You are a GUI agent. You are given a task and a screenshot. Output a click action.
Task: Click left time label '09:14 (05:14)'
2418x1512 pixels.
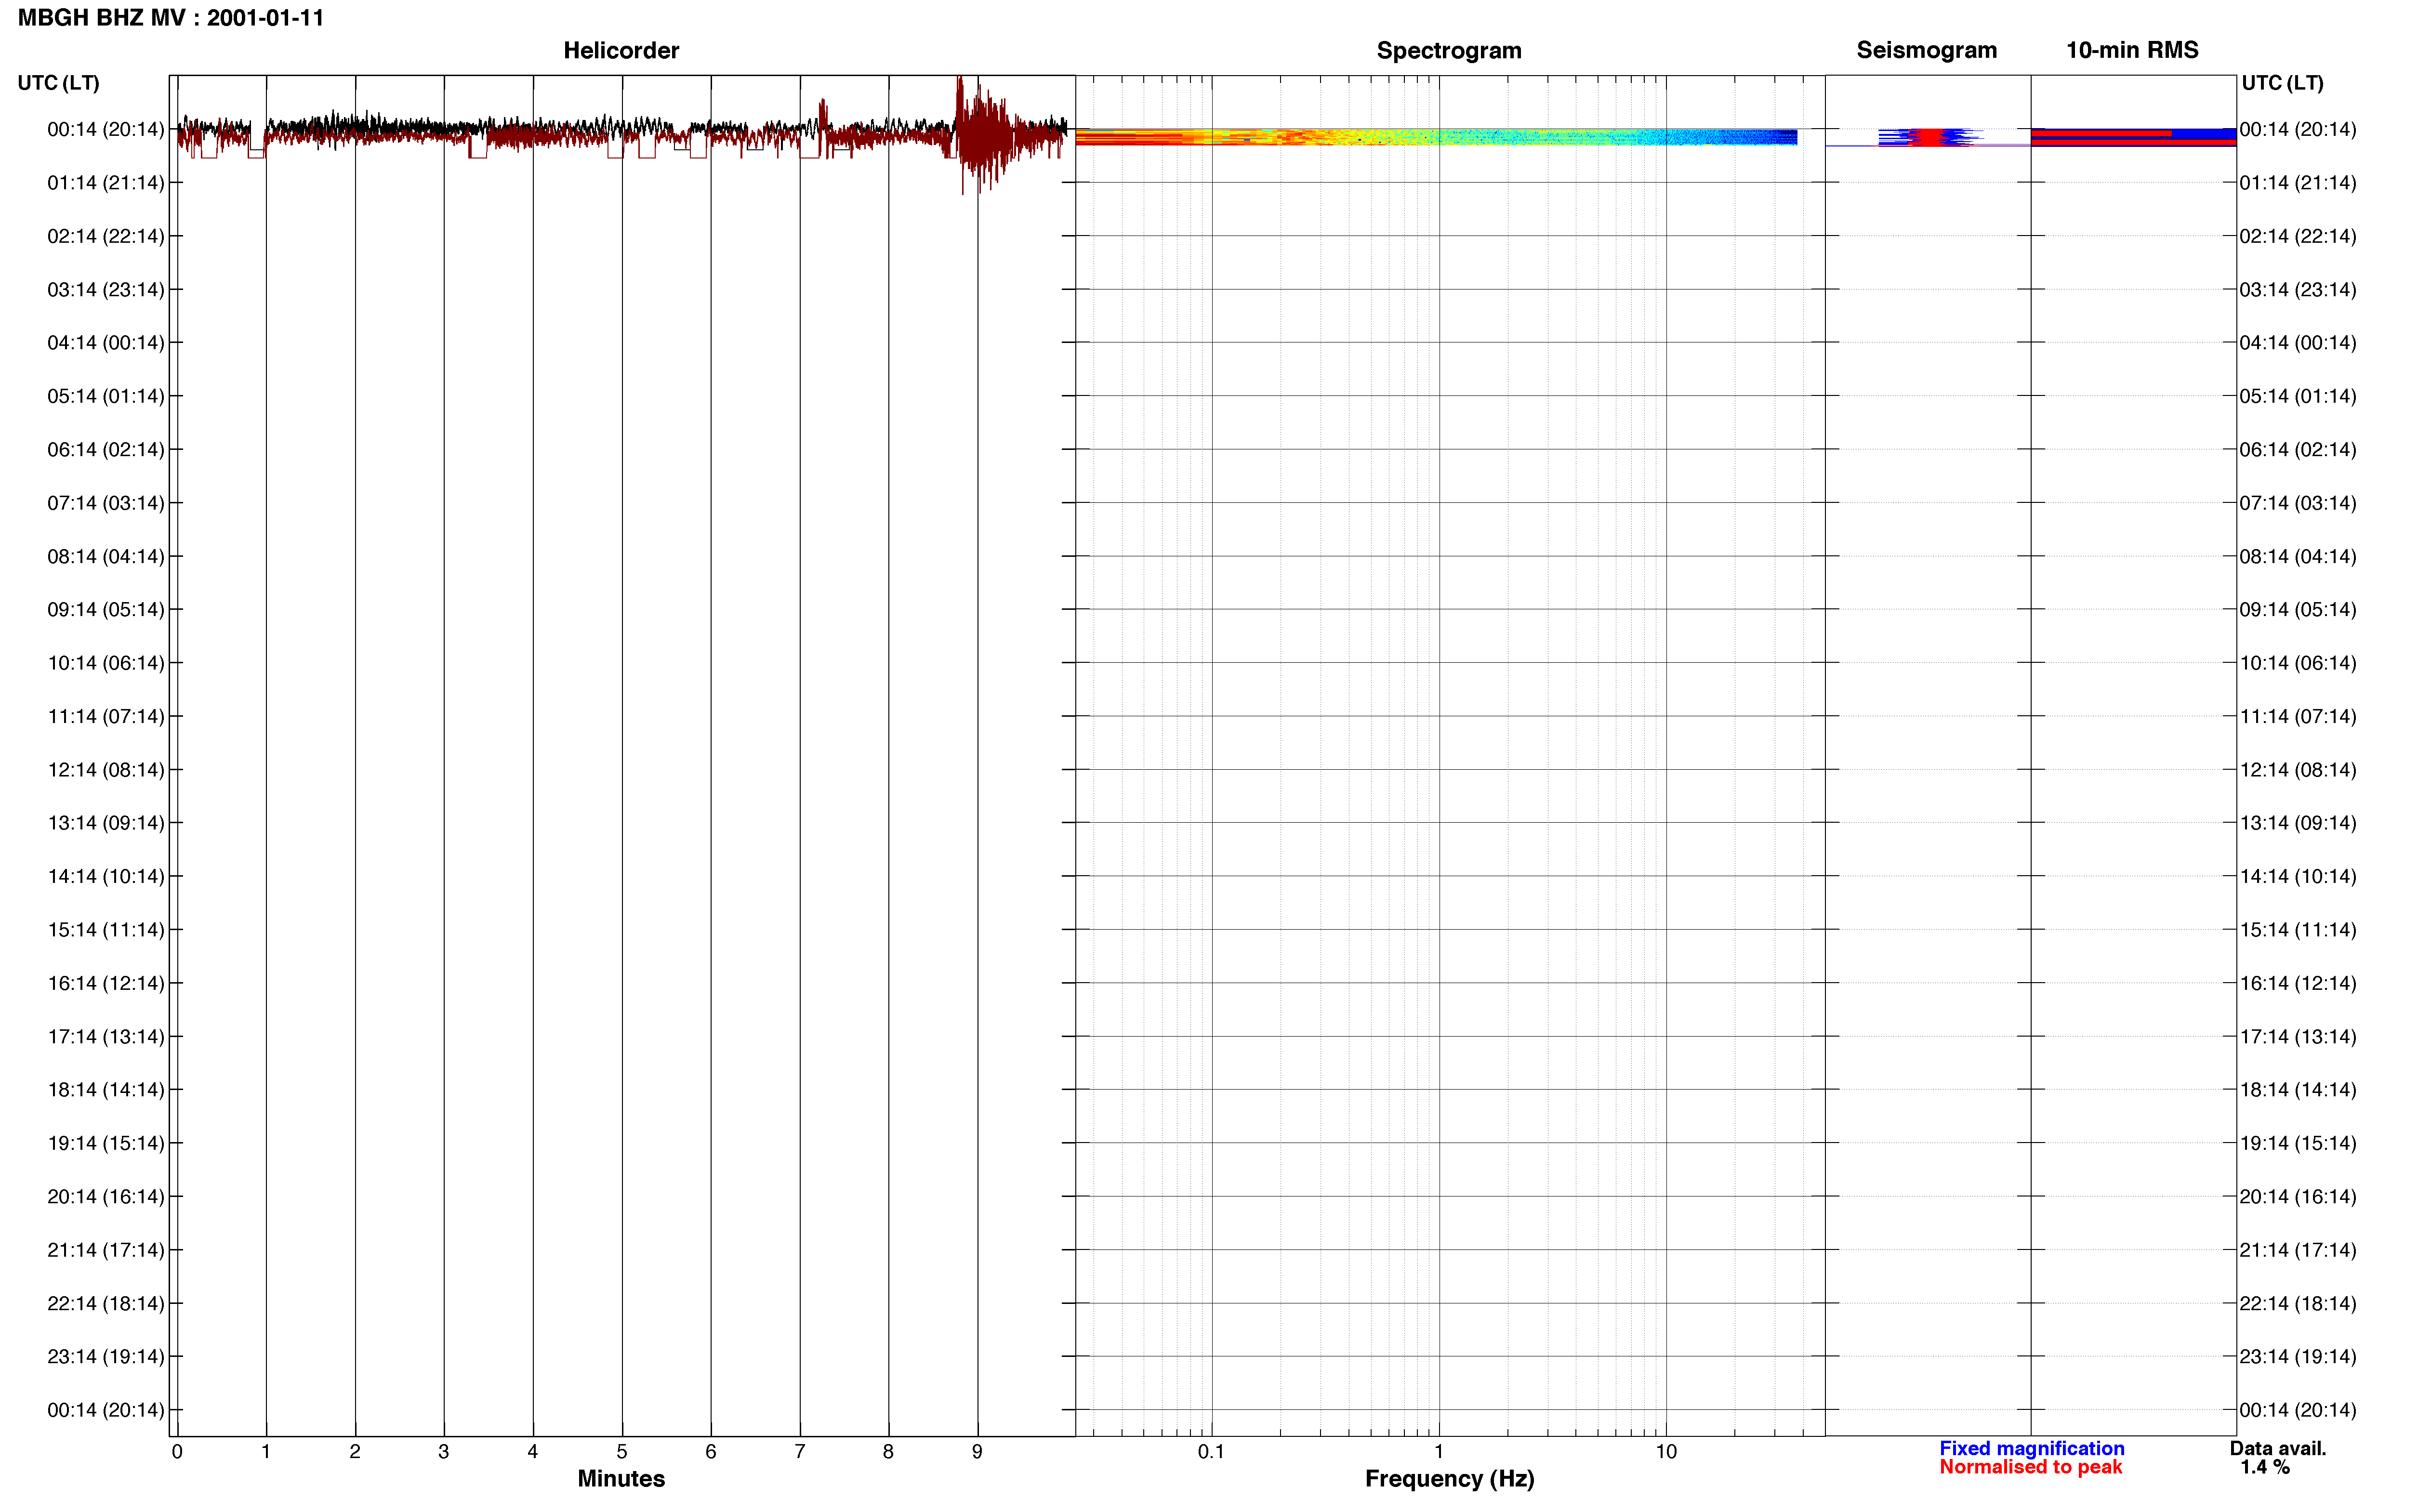tap(105, 610)
